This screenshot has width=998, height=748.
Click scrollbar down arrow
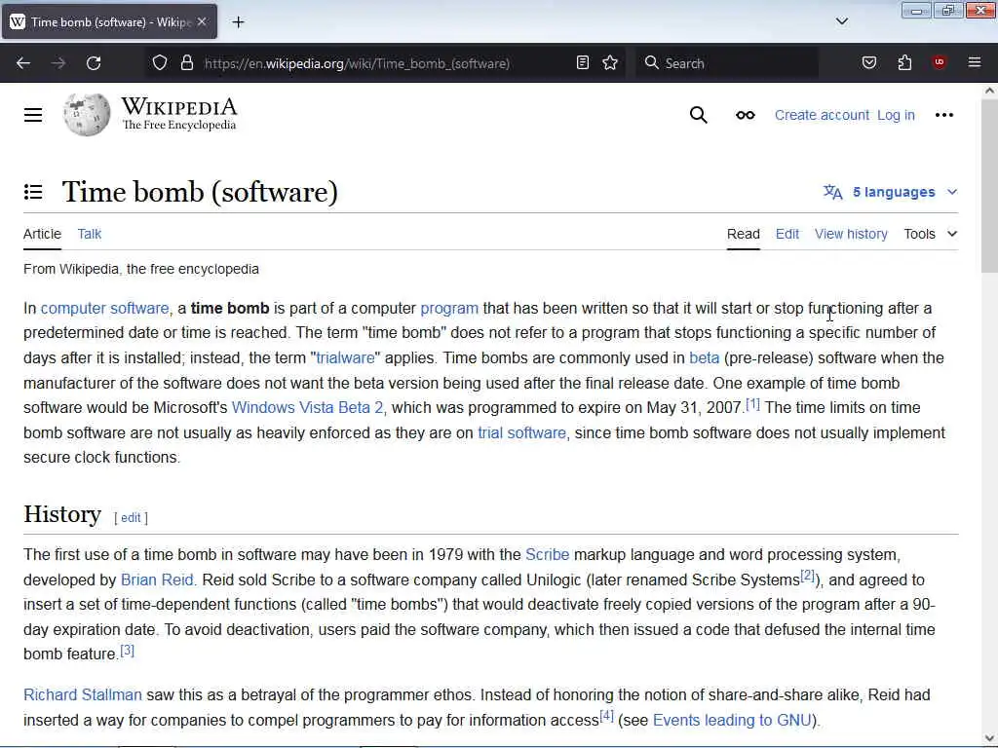[x=989, y=738]
